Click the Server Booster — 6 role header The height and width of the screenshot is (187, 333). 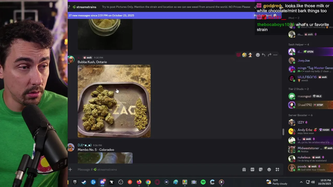click(x=300, y=115)
